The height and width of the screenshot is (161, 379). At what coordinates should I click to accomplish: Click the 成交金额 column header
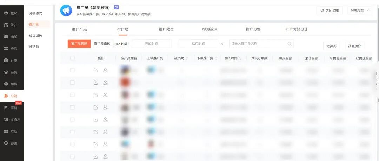pyautogui.click(x=285, y=58)
